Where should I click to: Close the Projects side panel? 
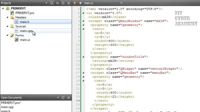[69, 3]
